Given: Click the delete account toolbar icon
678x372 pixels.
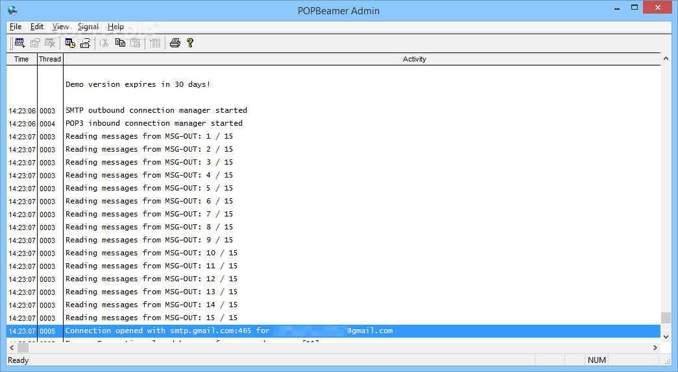Looking at the screenshot, I should point(50,43).
